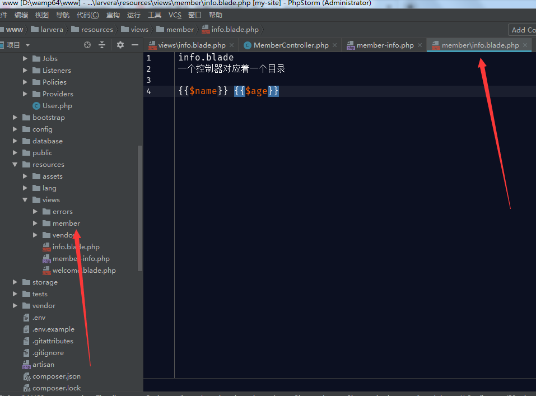
Task: Open the 视图 menu
Action: coord(41,15)
